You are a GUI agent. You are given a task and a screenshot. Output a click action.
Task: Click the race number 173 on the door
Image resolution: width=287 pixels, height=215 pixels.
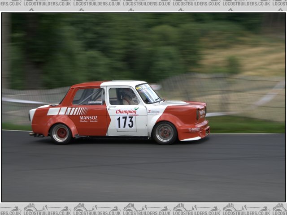coord(126,122)
